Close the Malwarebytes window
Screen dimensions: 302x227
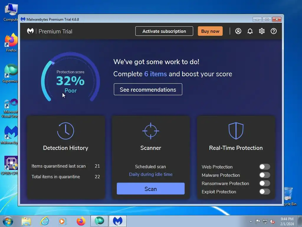[x=277, y=19]
